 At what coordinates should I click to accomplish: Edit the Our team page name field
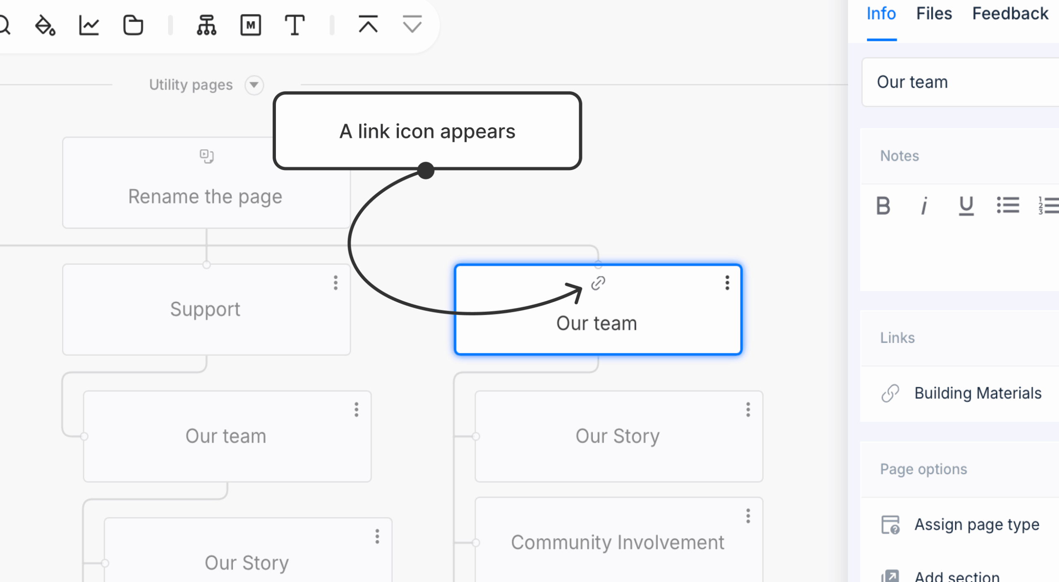tap(961, 82)
